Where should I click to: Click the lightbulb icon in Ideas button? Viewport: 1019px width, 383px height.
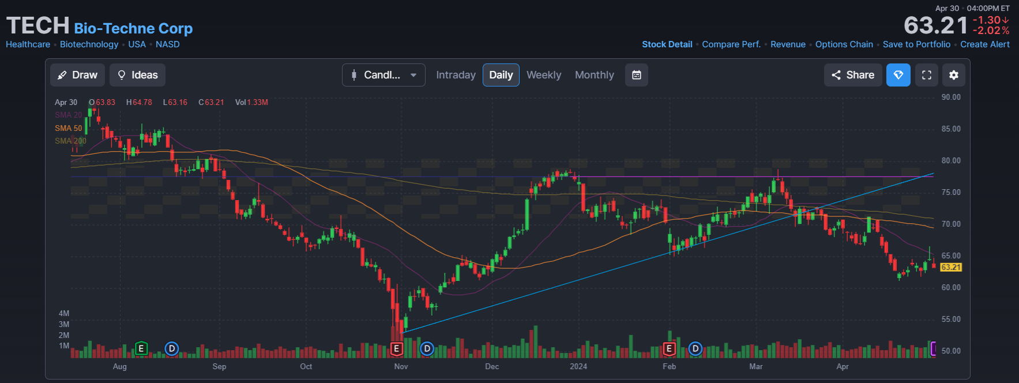[x=122, y=75]
